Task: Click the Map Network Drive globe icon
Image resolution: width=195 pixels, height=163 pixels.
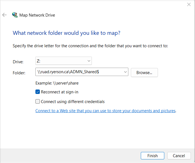Action: coord(15,15)
